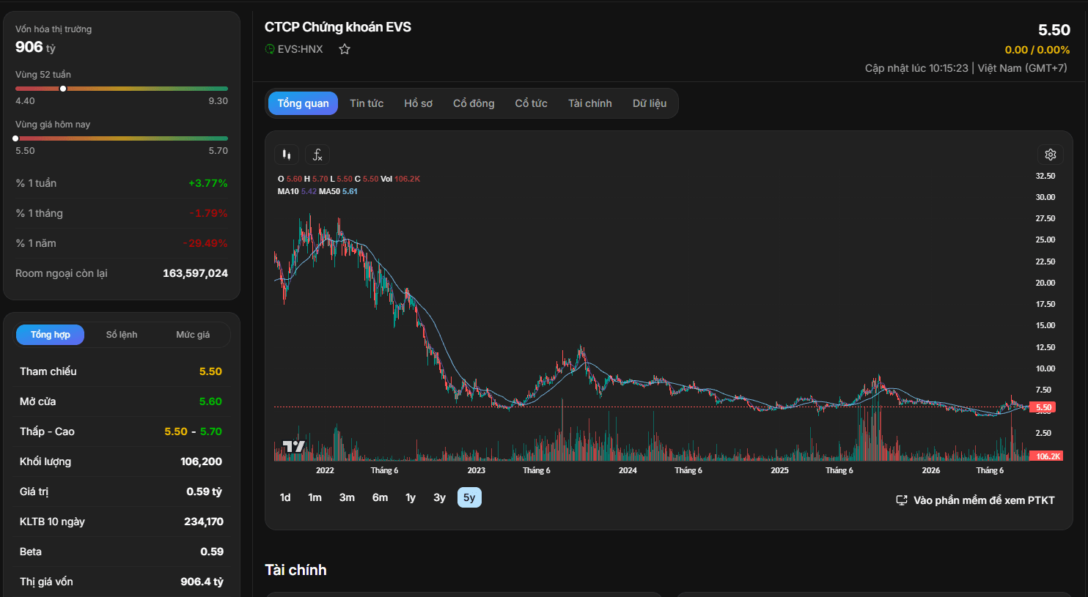
Task: Click Room ngoại còn lại value 163,597,024
Action: click(195, 273)
